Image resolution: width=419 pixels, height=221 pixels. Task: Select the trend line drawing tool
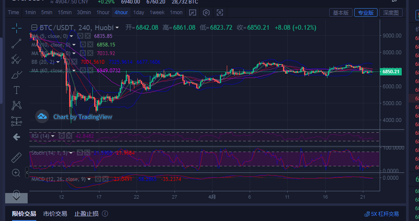click(16, 44)
